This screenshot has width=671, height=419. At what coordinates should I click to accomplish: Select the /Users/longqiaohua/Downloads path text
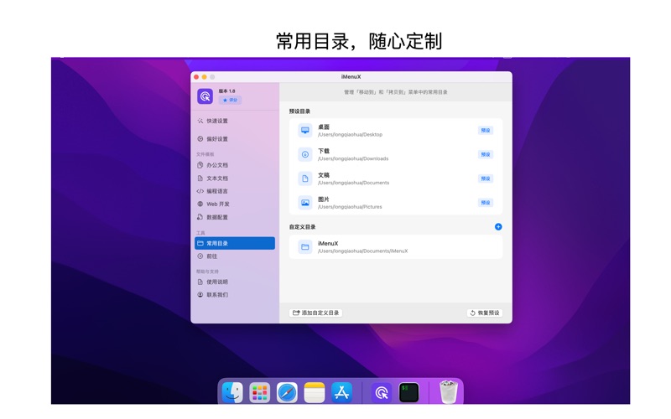point(353,158)
